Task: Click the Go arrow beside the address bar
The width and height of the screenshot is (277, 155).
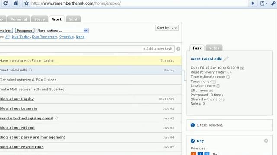Action: [x=253, y=3]
